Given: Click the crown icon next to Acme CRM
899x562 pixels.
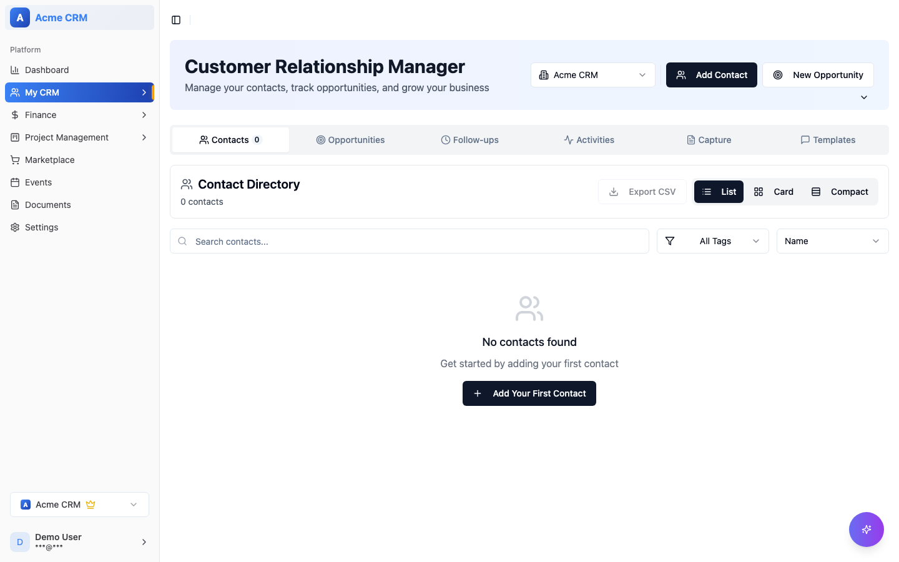Looking at the screenshot, I should (91, 505).
